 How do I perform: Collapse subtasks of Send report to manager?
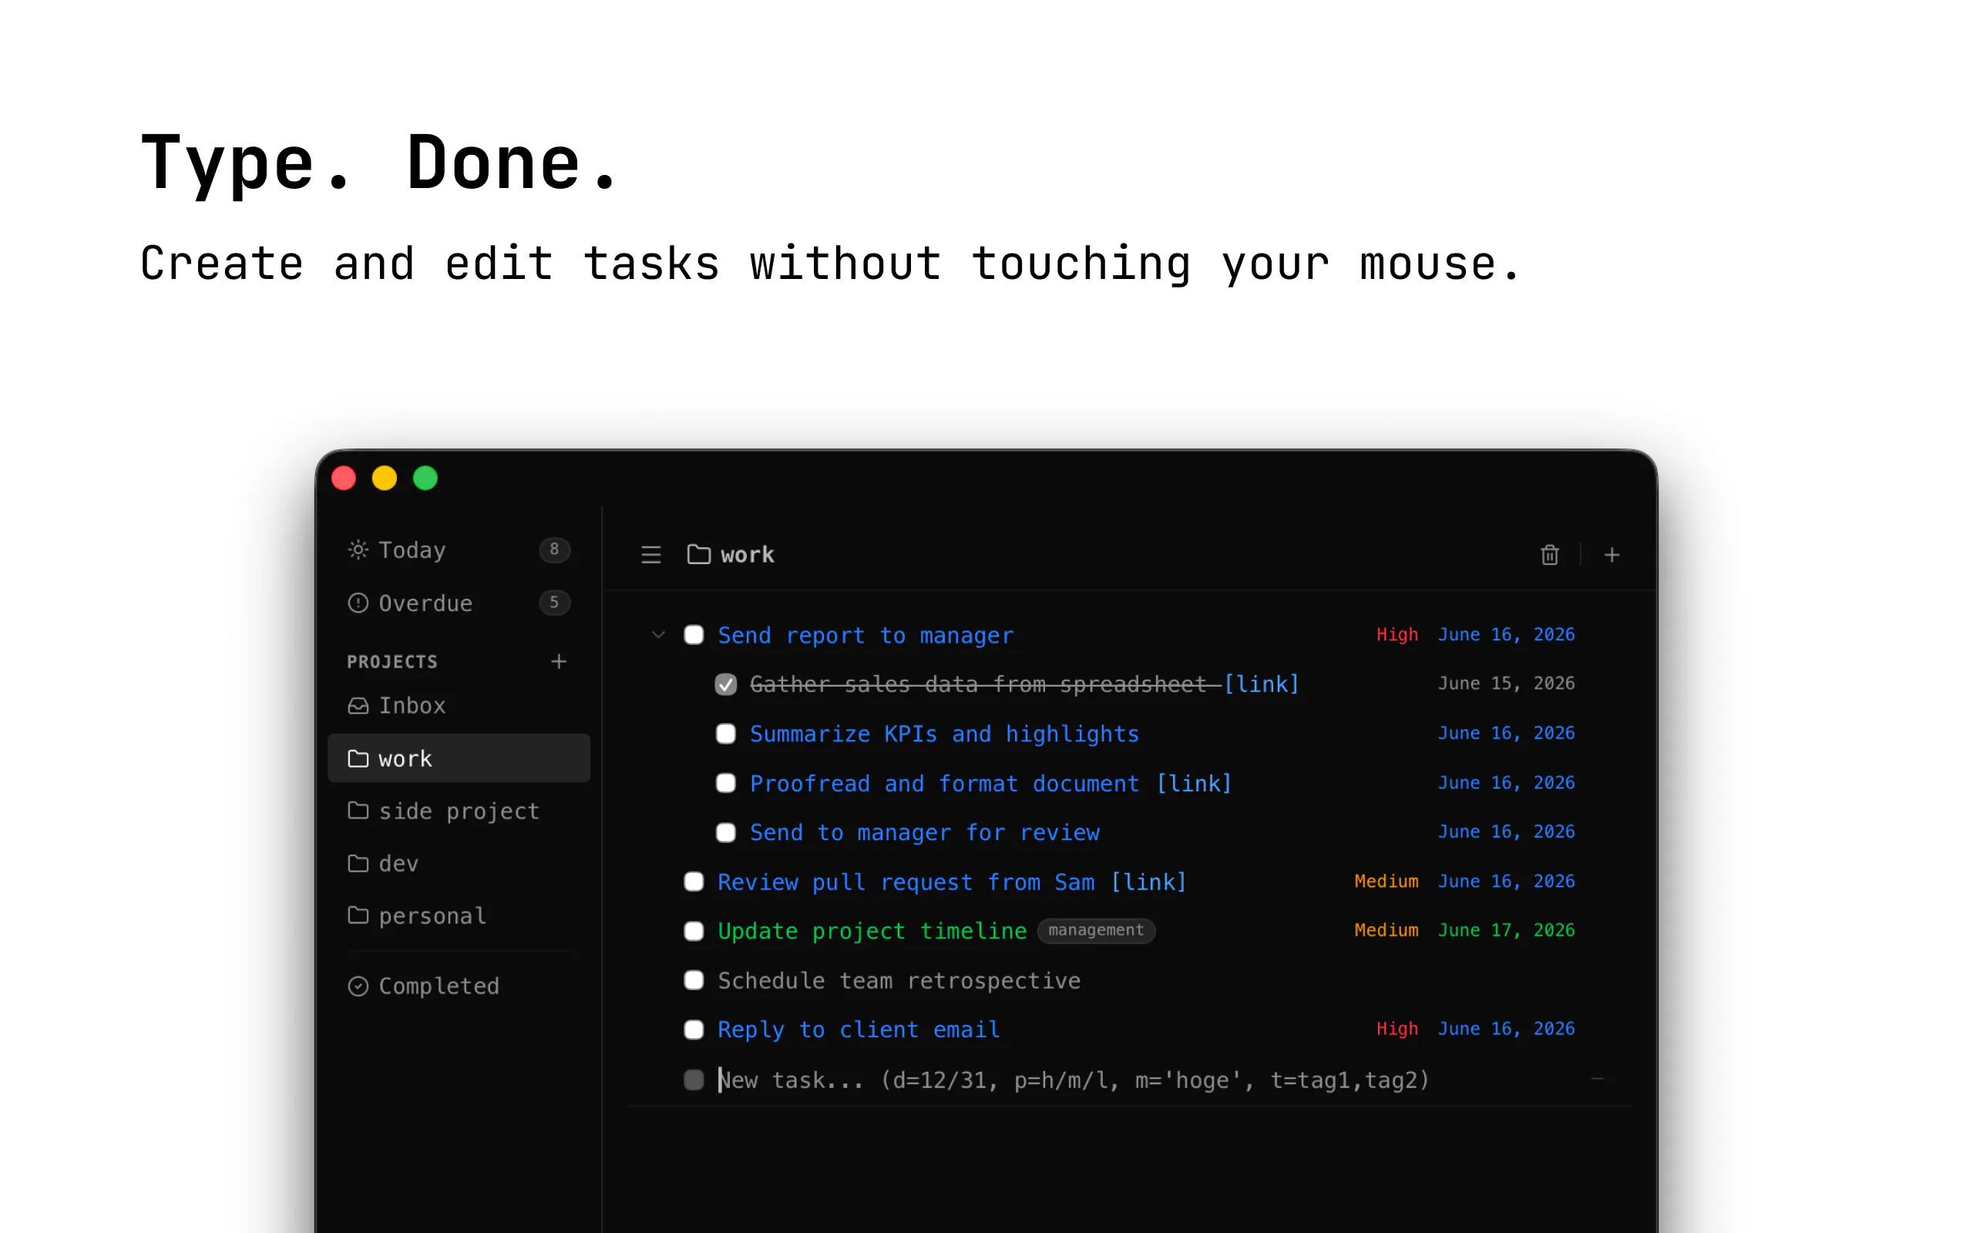(x=659, y=634)
